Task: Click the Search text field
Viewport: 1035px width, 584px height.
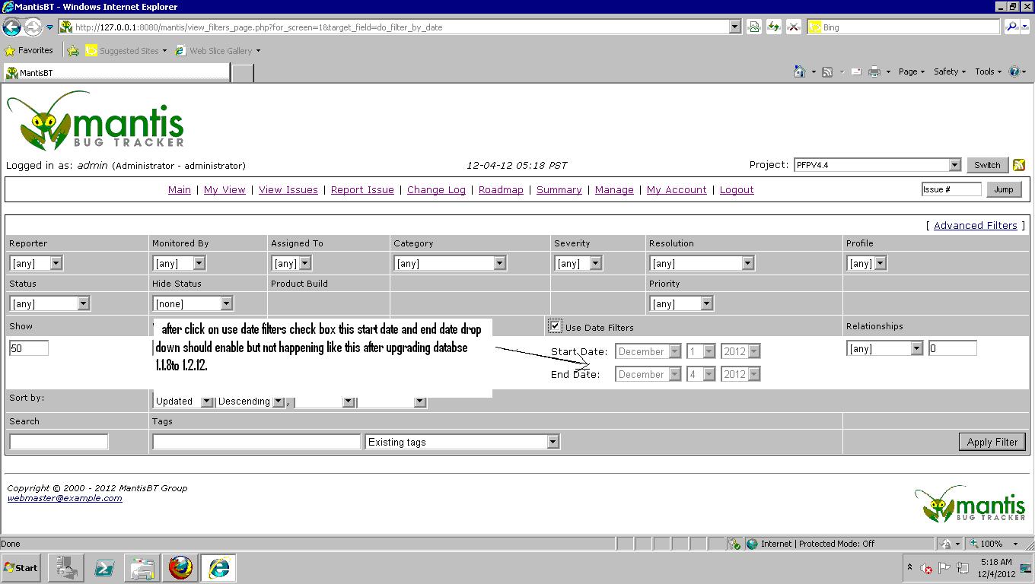Action: coord(59,442)
